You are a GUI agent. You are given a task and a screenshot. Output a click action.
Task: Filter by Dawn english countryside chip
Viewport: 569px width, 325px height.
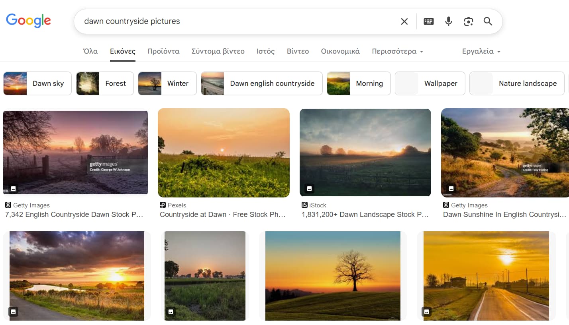tap(261, 83)
